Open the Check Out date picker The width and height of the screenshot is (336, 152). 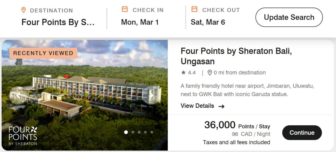coord(208,22)
